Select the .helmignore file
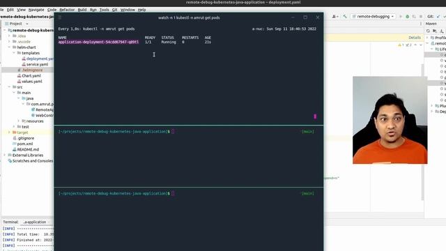 32,70
